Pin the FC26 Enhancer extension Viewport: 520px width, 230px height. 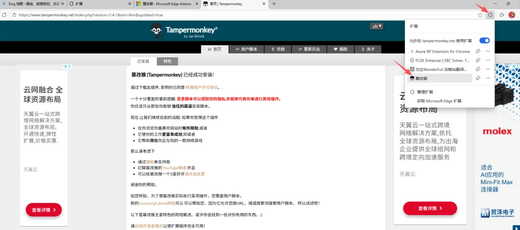click(x=478, y=60)
